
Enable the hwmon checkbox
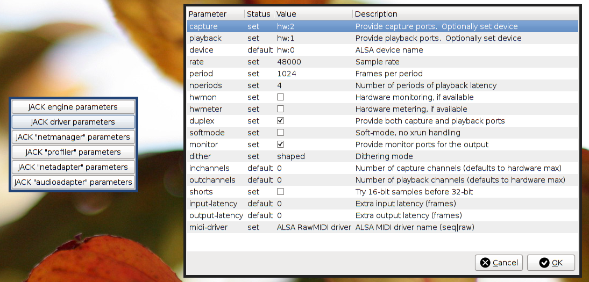(280, 97)
